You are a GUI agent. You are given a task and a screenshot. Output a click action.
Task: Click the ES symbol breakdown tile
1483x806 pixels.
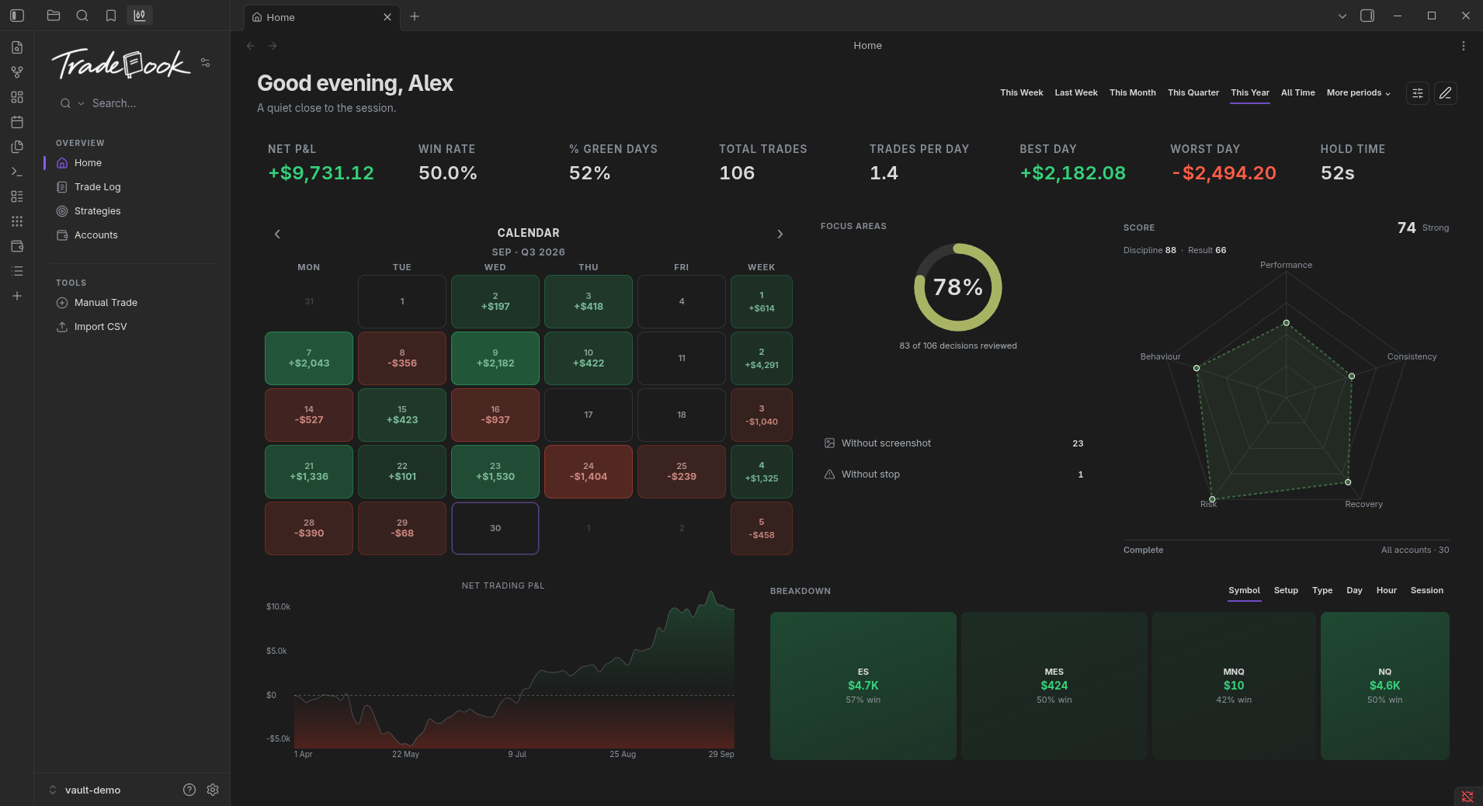(863, 686)
